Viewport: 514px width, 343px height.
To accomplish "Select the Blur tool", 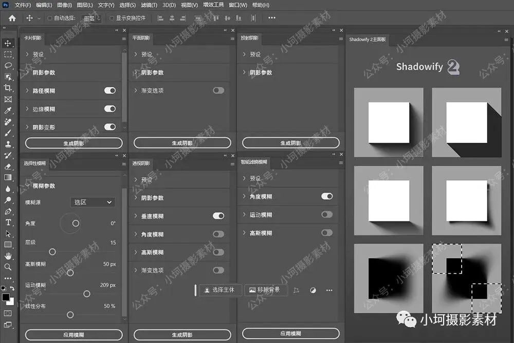I will [x=8, y=188].
